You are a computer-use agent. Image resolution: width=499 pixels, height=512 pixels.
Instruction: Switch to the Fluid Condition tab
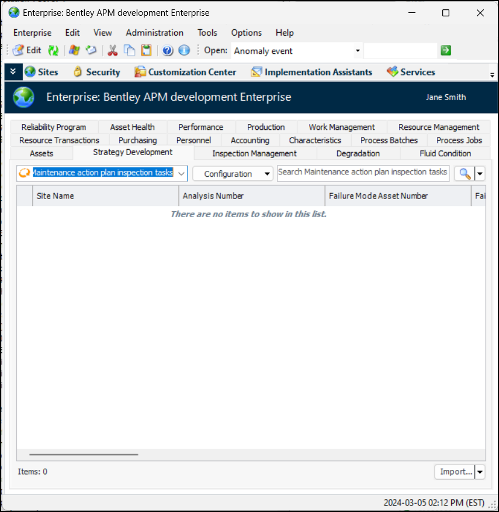coord(445,153)
